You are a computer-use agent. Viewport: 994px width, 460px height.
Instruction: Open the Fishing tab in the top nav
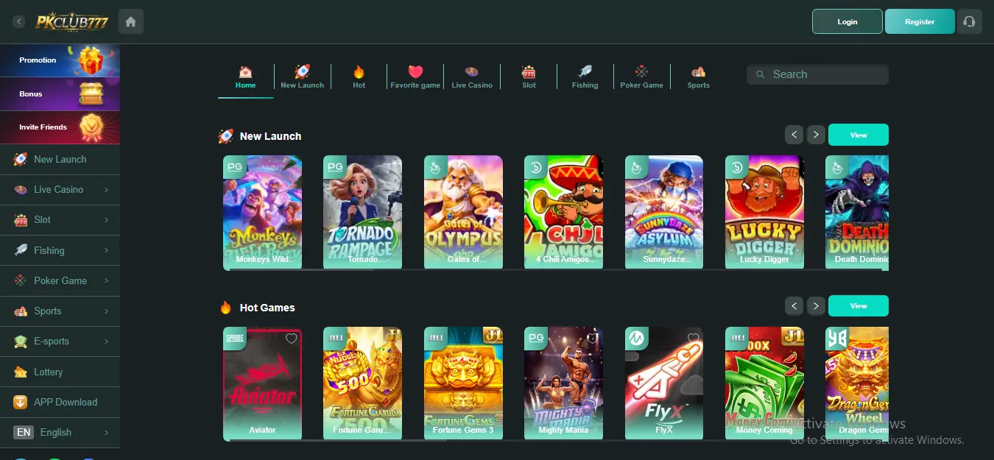(x=585, y=77)
